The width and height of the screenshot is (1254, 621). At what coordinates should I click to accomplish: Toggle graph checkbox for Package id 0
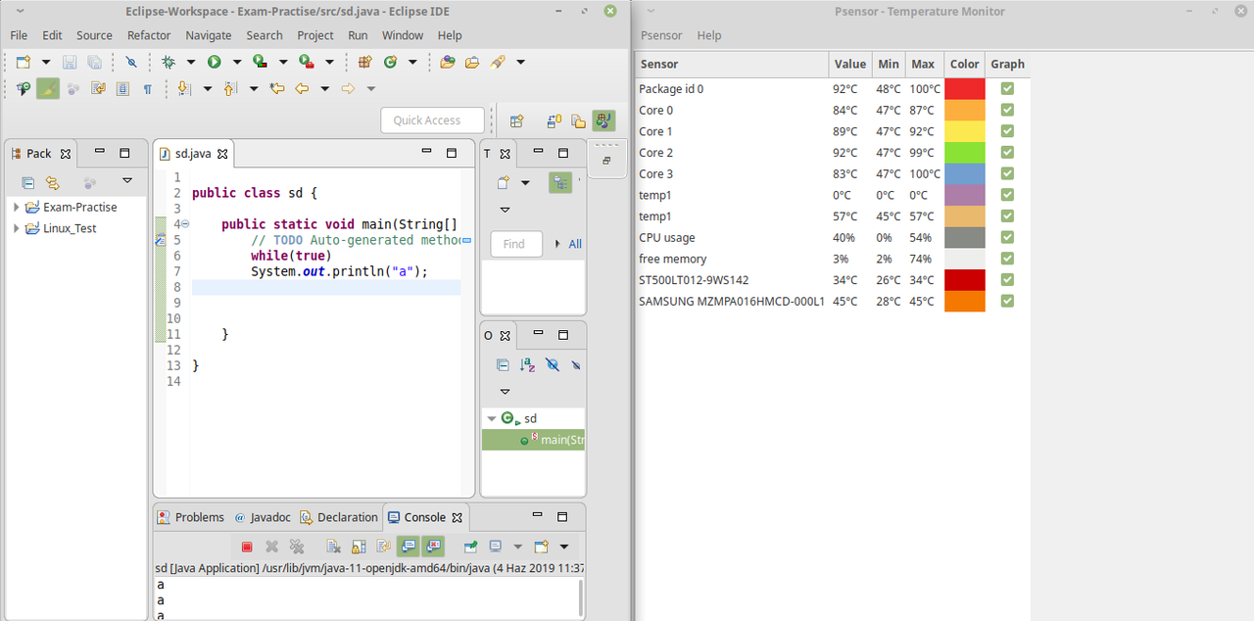pos(1007,89)
